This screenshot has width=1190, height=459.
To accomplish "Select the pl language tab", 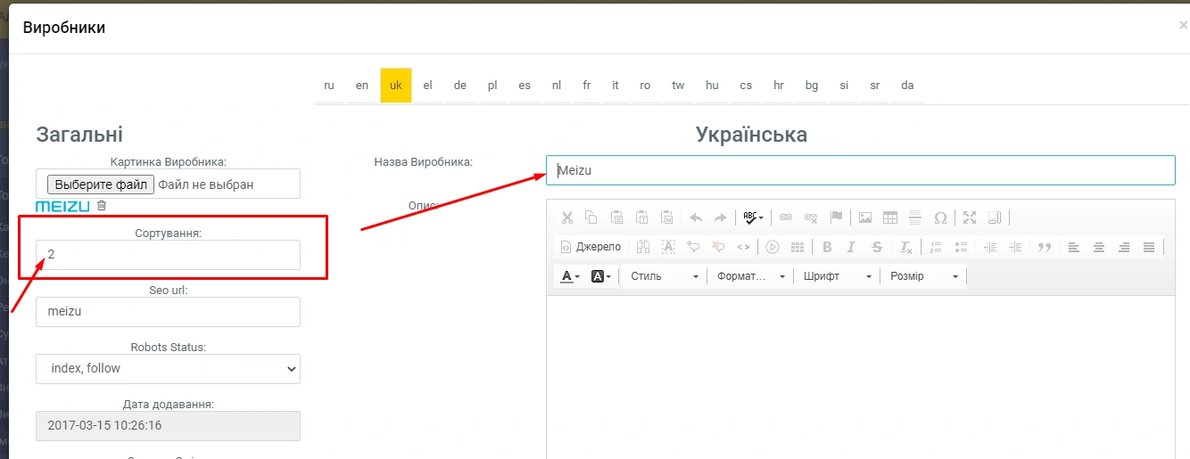I will (492, 86).
